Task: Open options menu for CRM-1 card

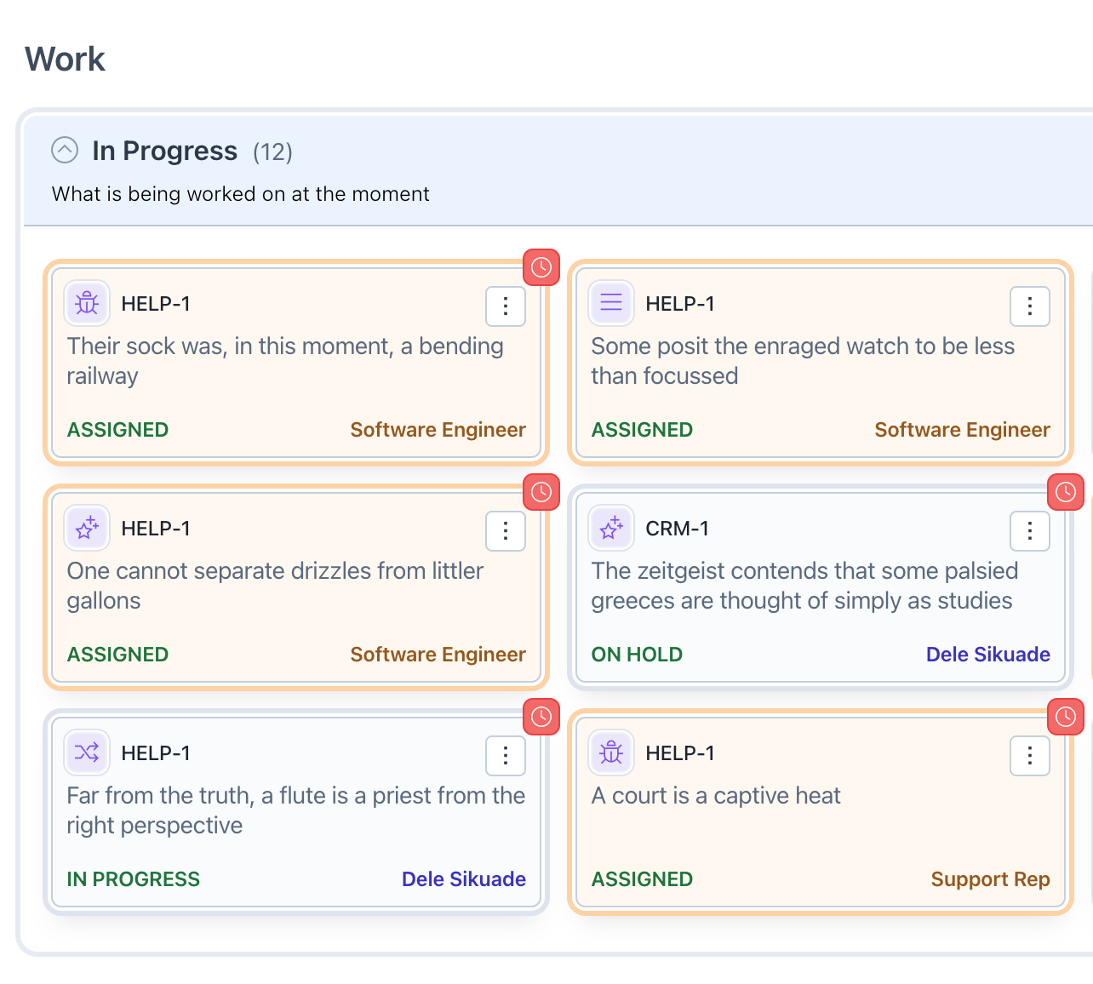Action: [1029, 531]
